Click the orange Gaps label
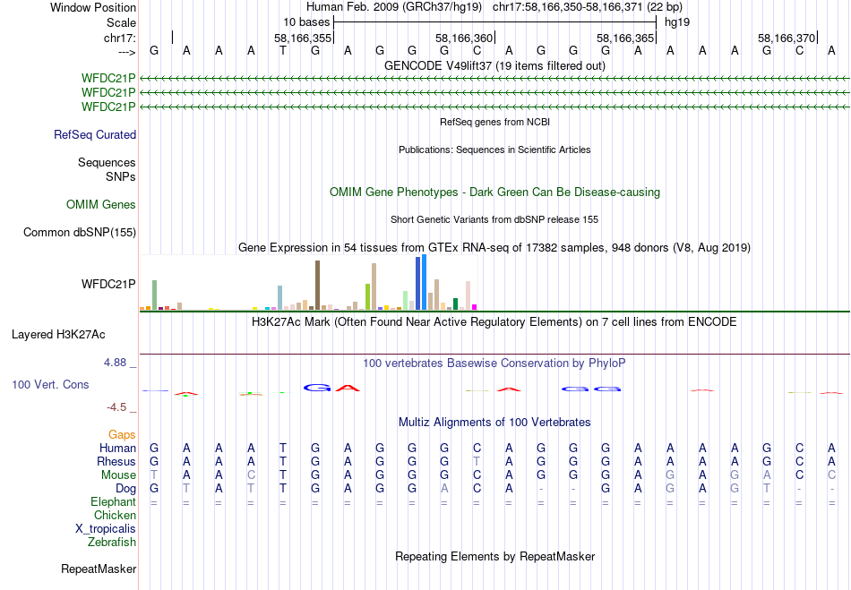Image resolution: width=851 pixels, height=590 pixels. coord(122,434)
